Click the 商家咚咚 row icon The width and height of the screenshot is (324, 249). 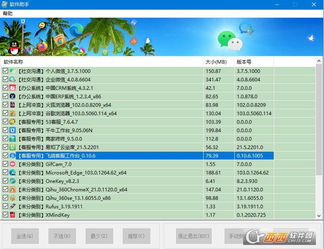pyautogui.click(x=13, y=139)
